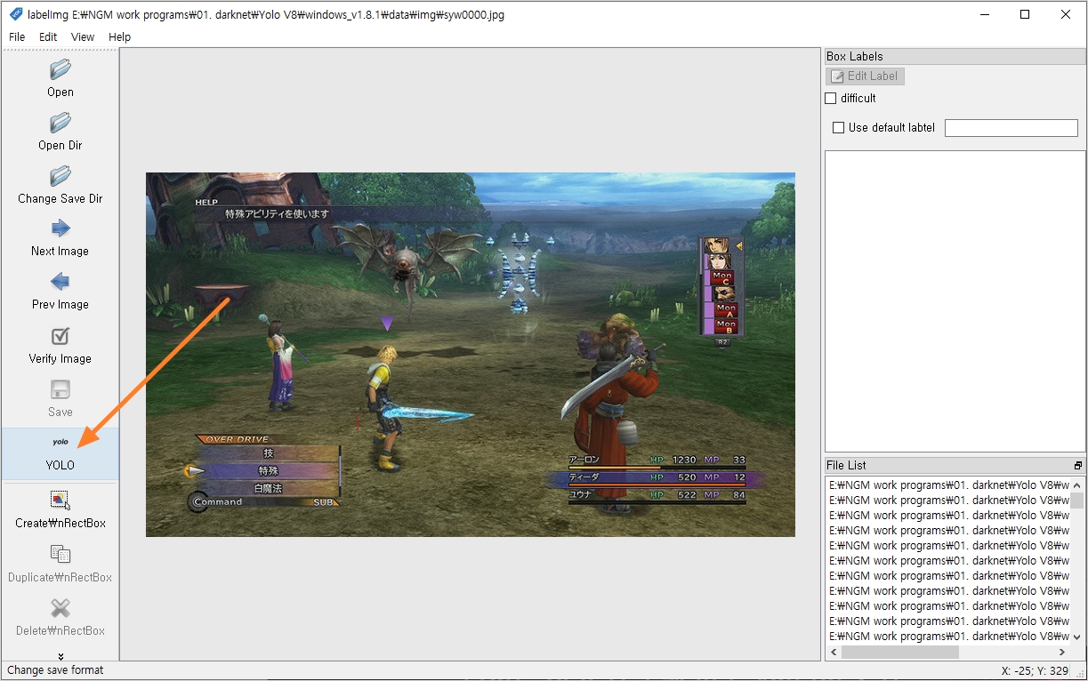Click the File List panel title

tap(846, 466)
